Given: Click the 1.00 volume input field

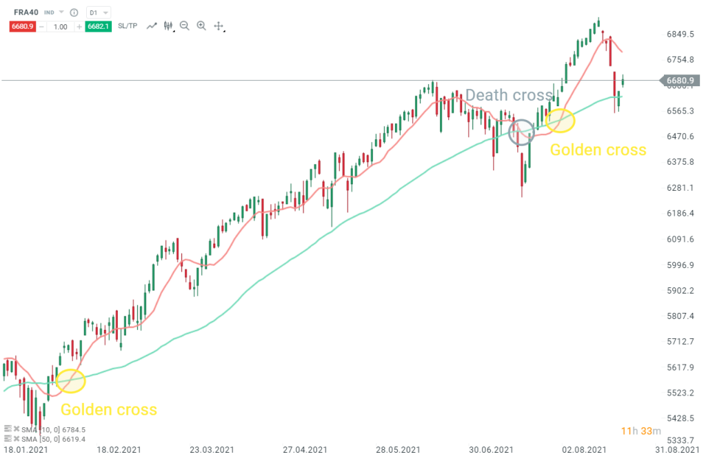Looking at the screenshot, I should (60, 26).
